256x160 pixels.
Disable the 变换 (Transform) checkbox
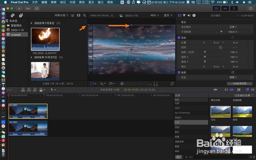point(178,37)
